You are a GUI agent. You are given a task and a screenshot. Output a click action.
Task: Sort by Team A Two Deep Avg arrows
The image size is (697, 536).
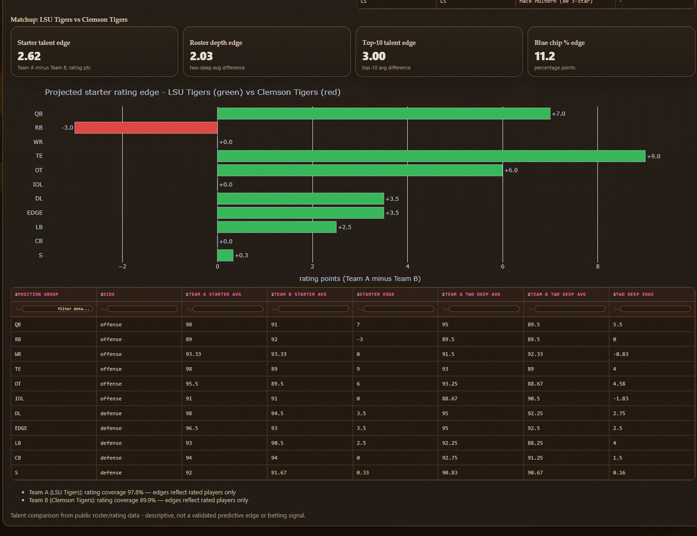[x=444, y=294]
